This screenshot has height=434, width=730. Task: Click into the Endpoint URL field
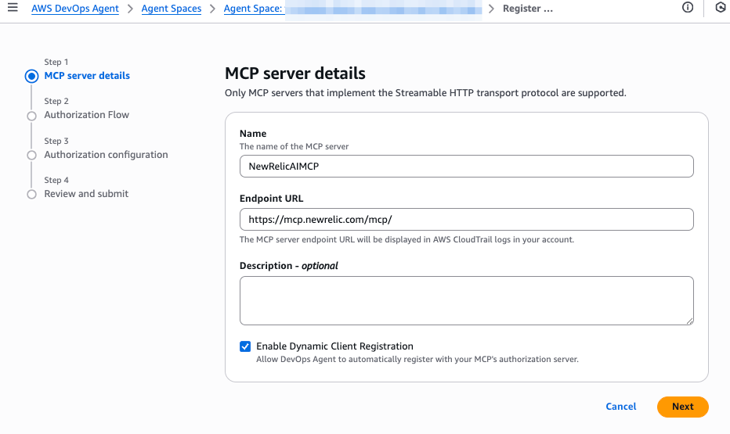tap(466, 220)
